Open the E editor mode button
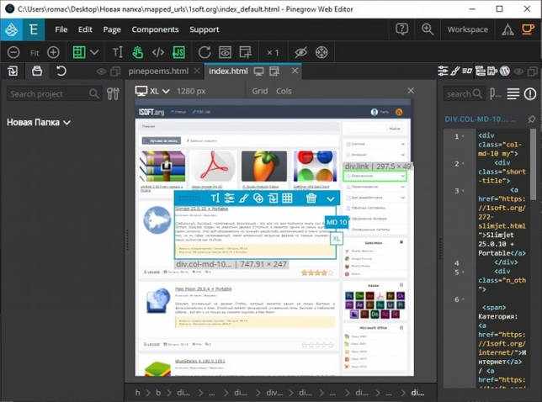The image size is (542, 402). click(34, 29)
